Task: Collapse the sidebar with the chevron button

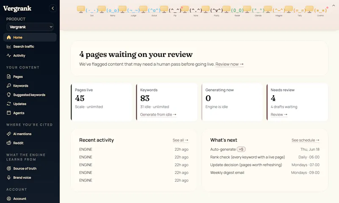Action: 53,8
